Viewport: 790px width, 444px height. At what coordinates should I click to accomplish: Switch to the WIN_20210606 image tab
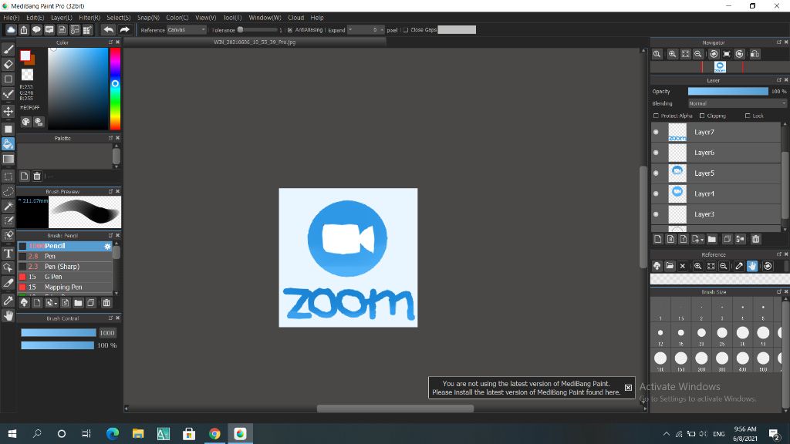pos(255,42)
